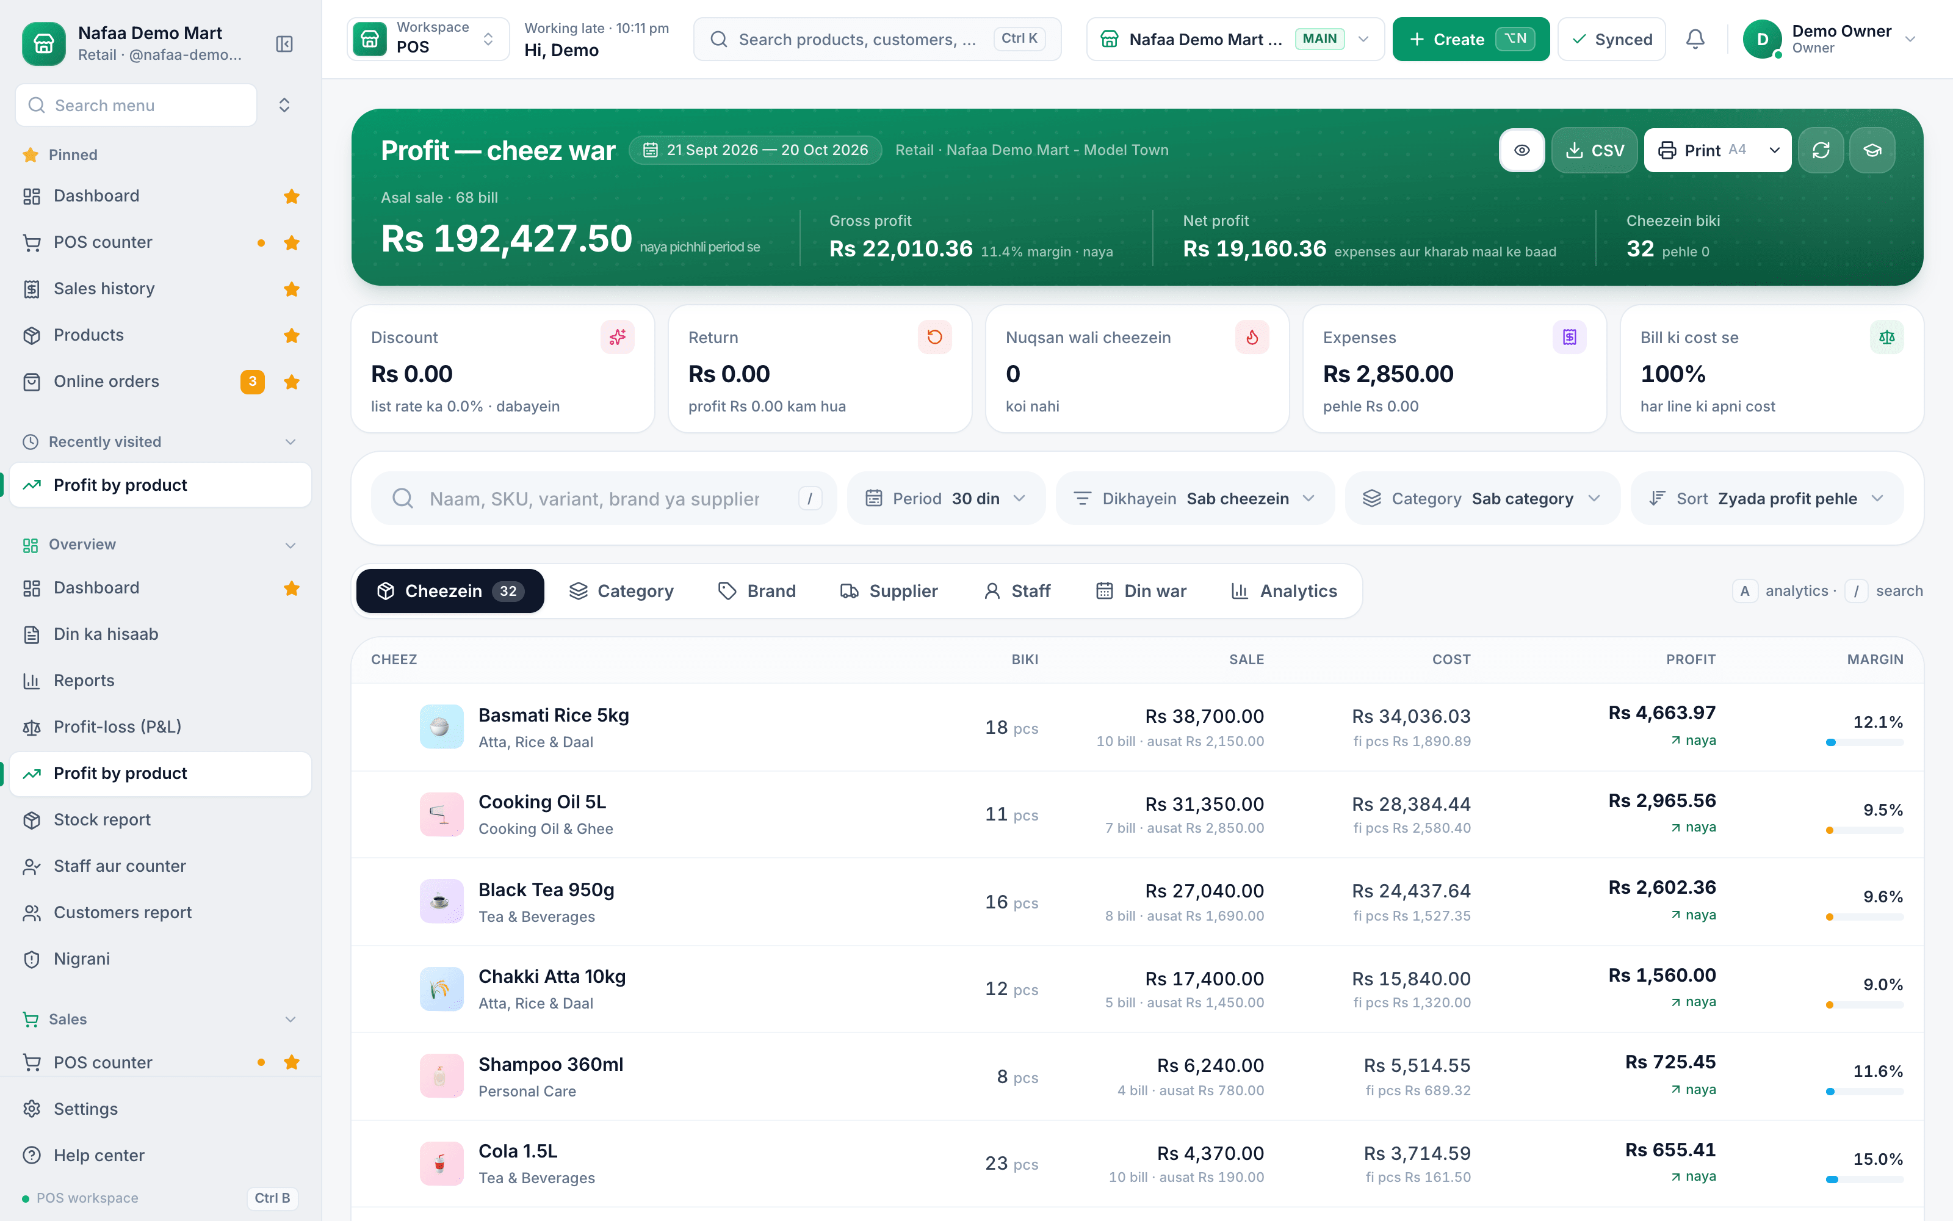
Task: Collapse the Sales section
Action: coord(291,1019)
